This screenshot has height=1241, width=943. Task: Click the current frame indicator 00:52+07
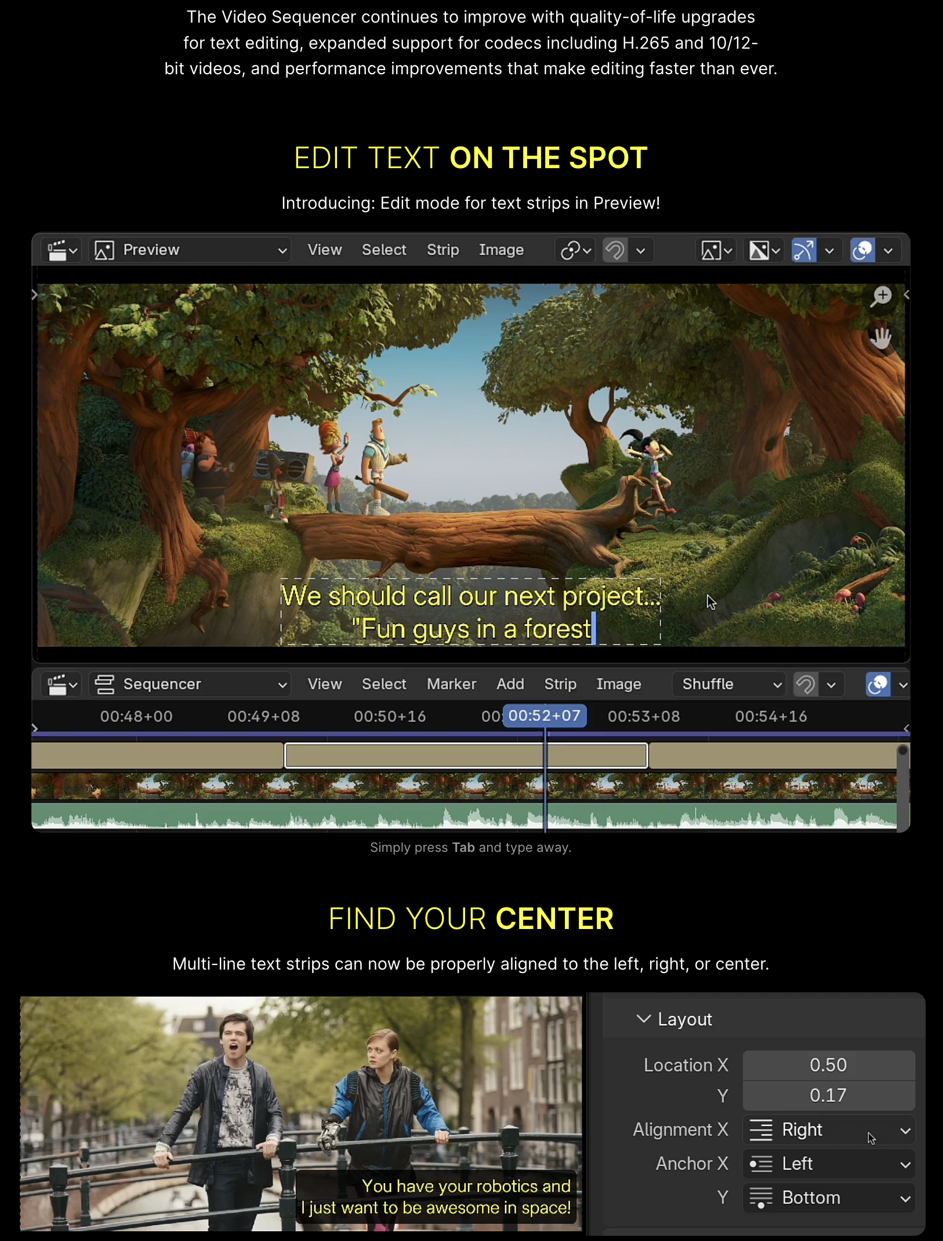(x=545, y=716)
